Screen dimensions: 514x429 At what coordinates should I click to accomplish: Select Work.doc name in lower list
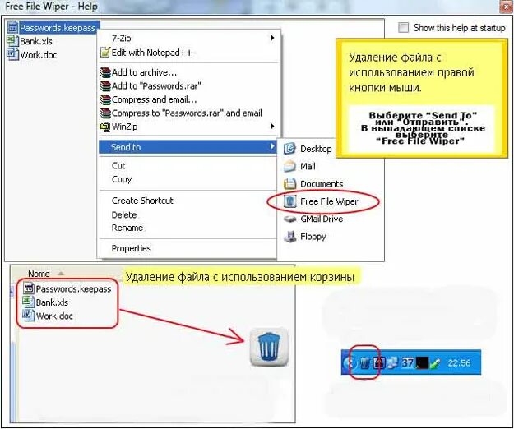point(54,316)
